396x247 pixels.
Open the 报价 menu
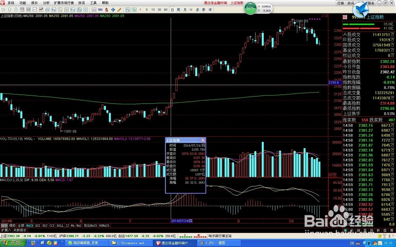[34, 3]
